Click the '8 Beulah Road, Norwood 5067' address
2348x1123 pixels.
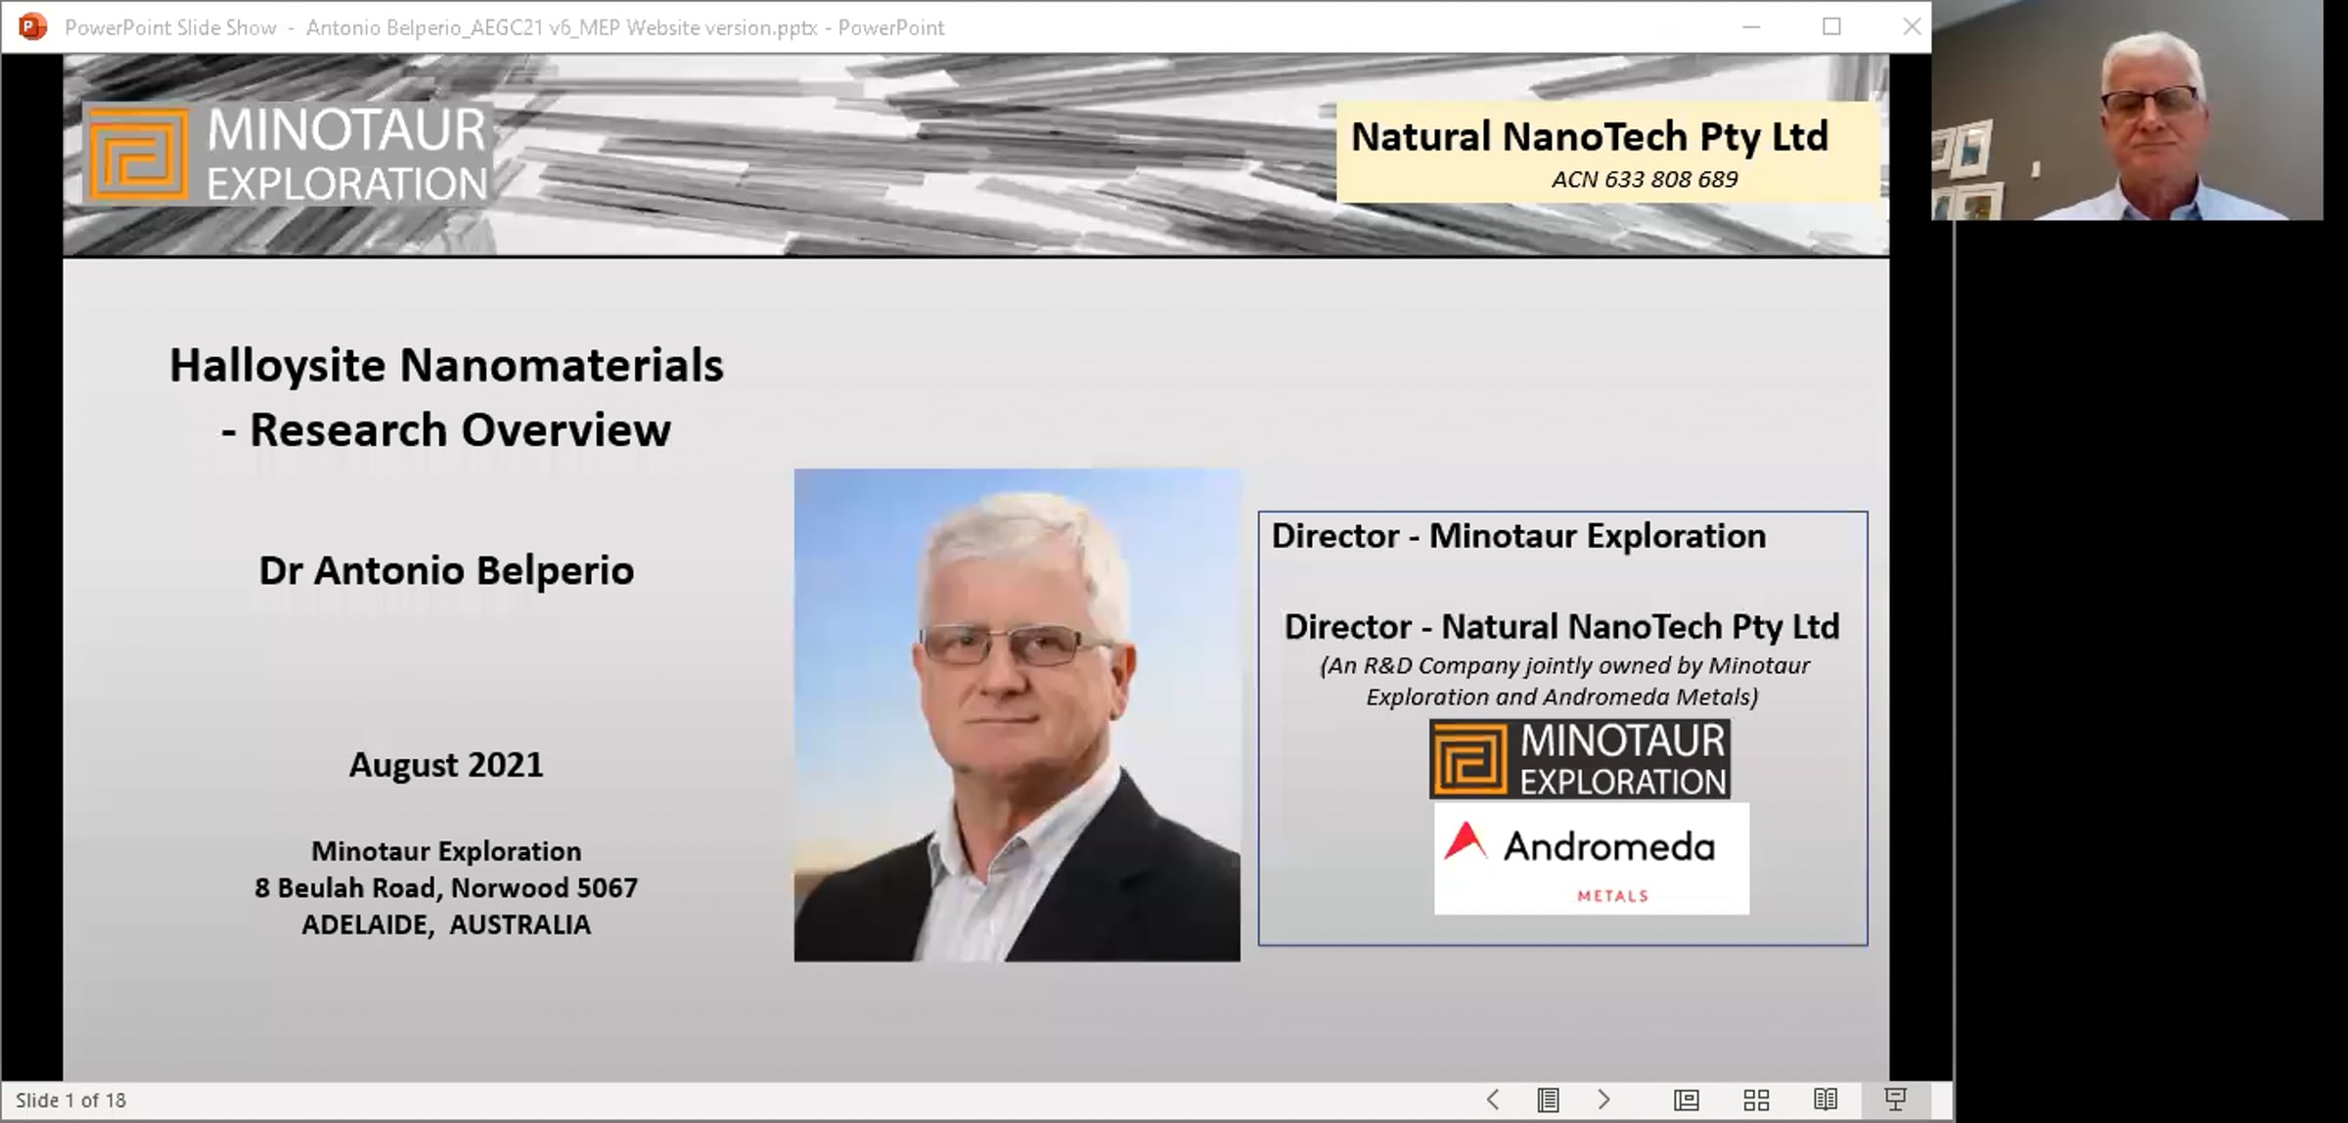tap(446, 888)
